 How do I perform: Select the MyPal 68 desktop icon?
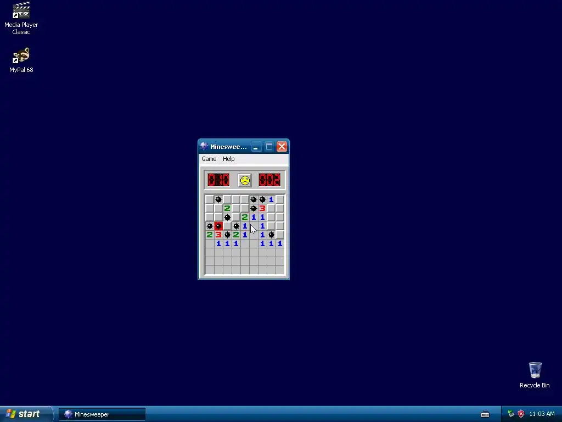click(21, 60)
